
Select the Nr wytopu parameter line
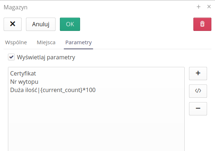pos(24,82)
